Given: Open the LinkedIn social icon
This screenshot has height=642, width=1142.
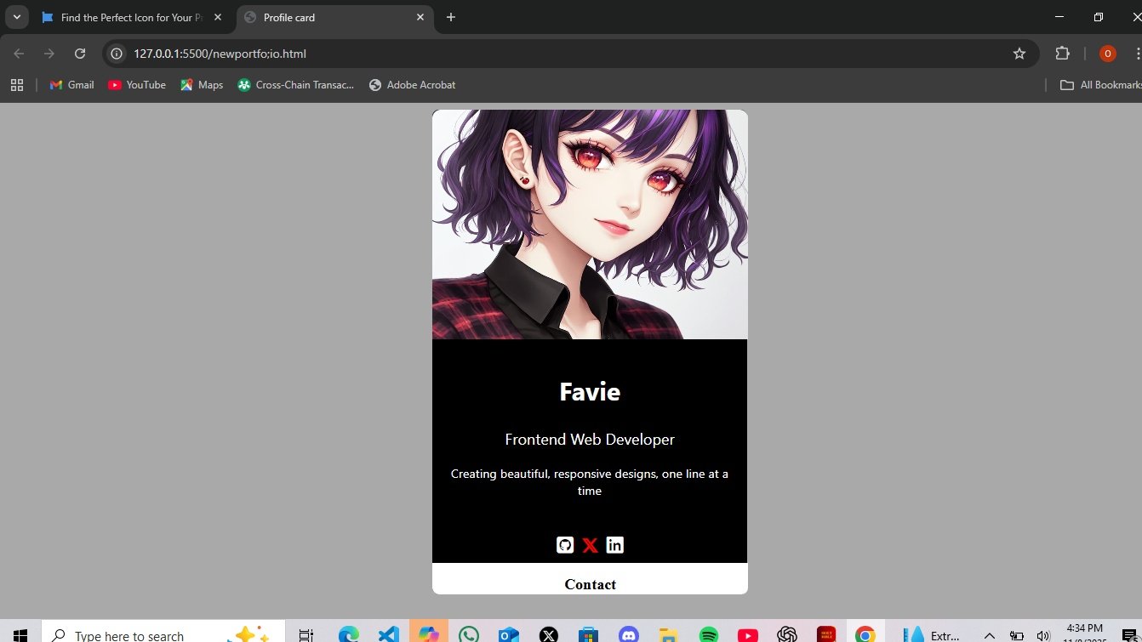Looking at the screenshot, I should coord(614,545).
